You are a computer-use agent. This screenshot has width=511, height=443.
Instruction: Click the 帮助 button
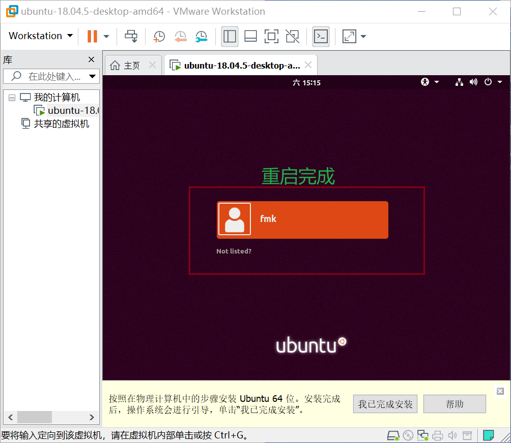pyautogui.click(x=455, y=404)
